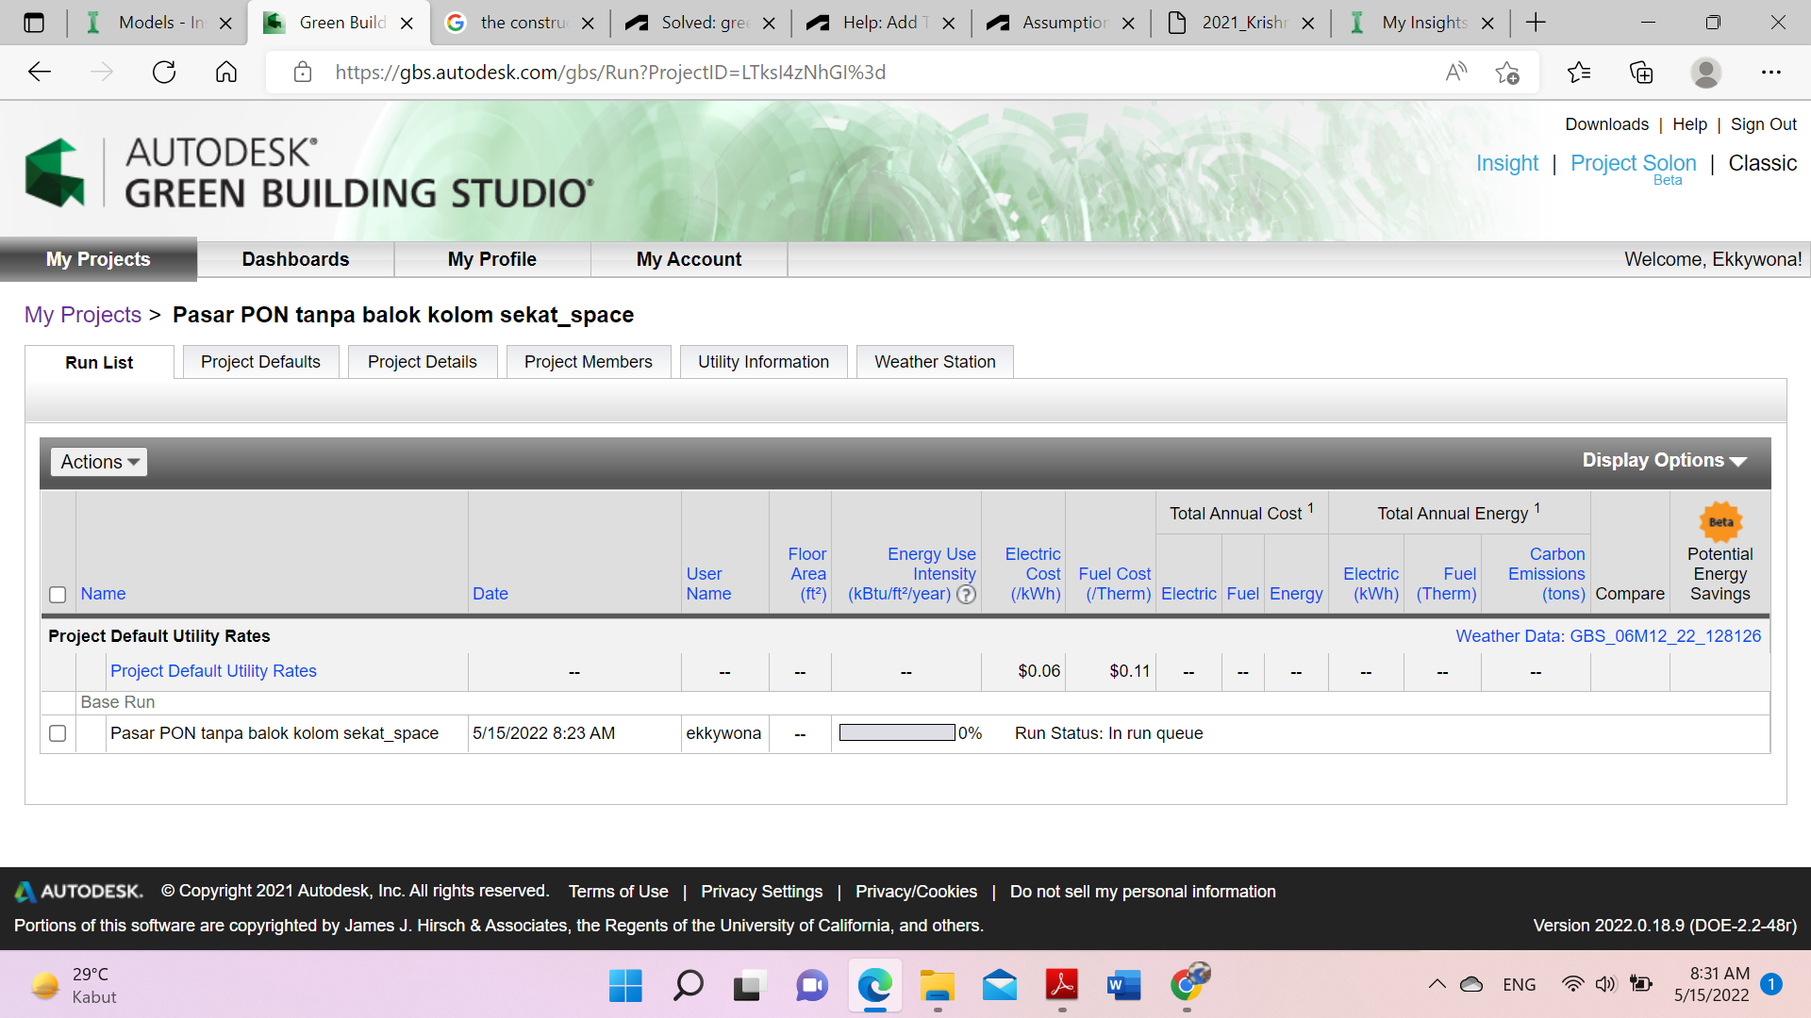
Task: Switch to the Weather Station tab
Action: [934, 361]
